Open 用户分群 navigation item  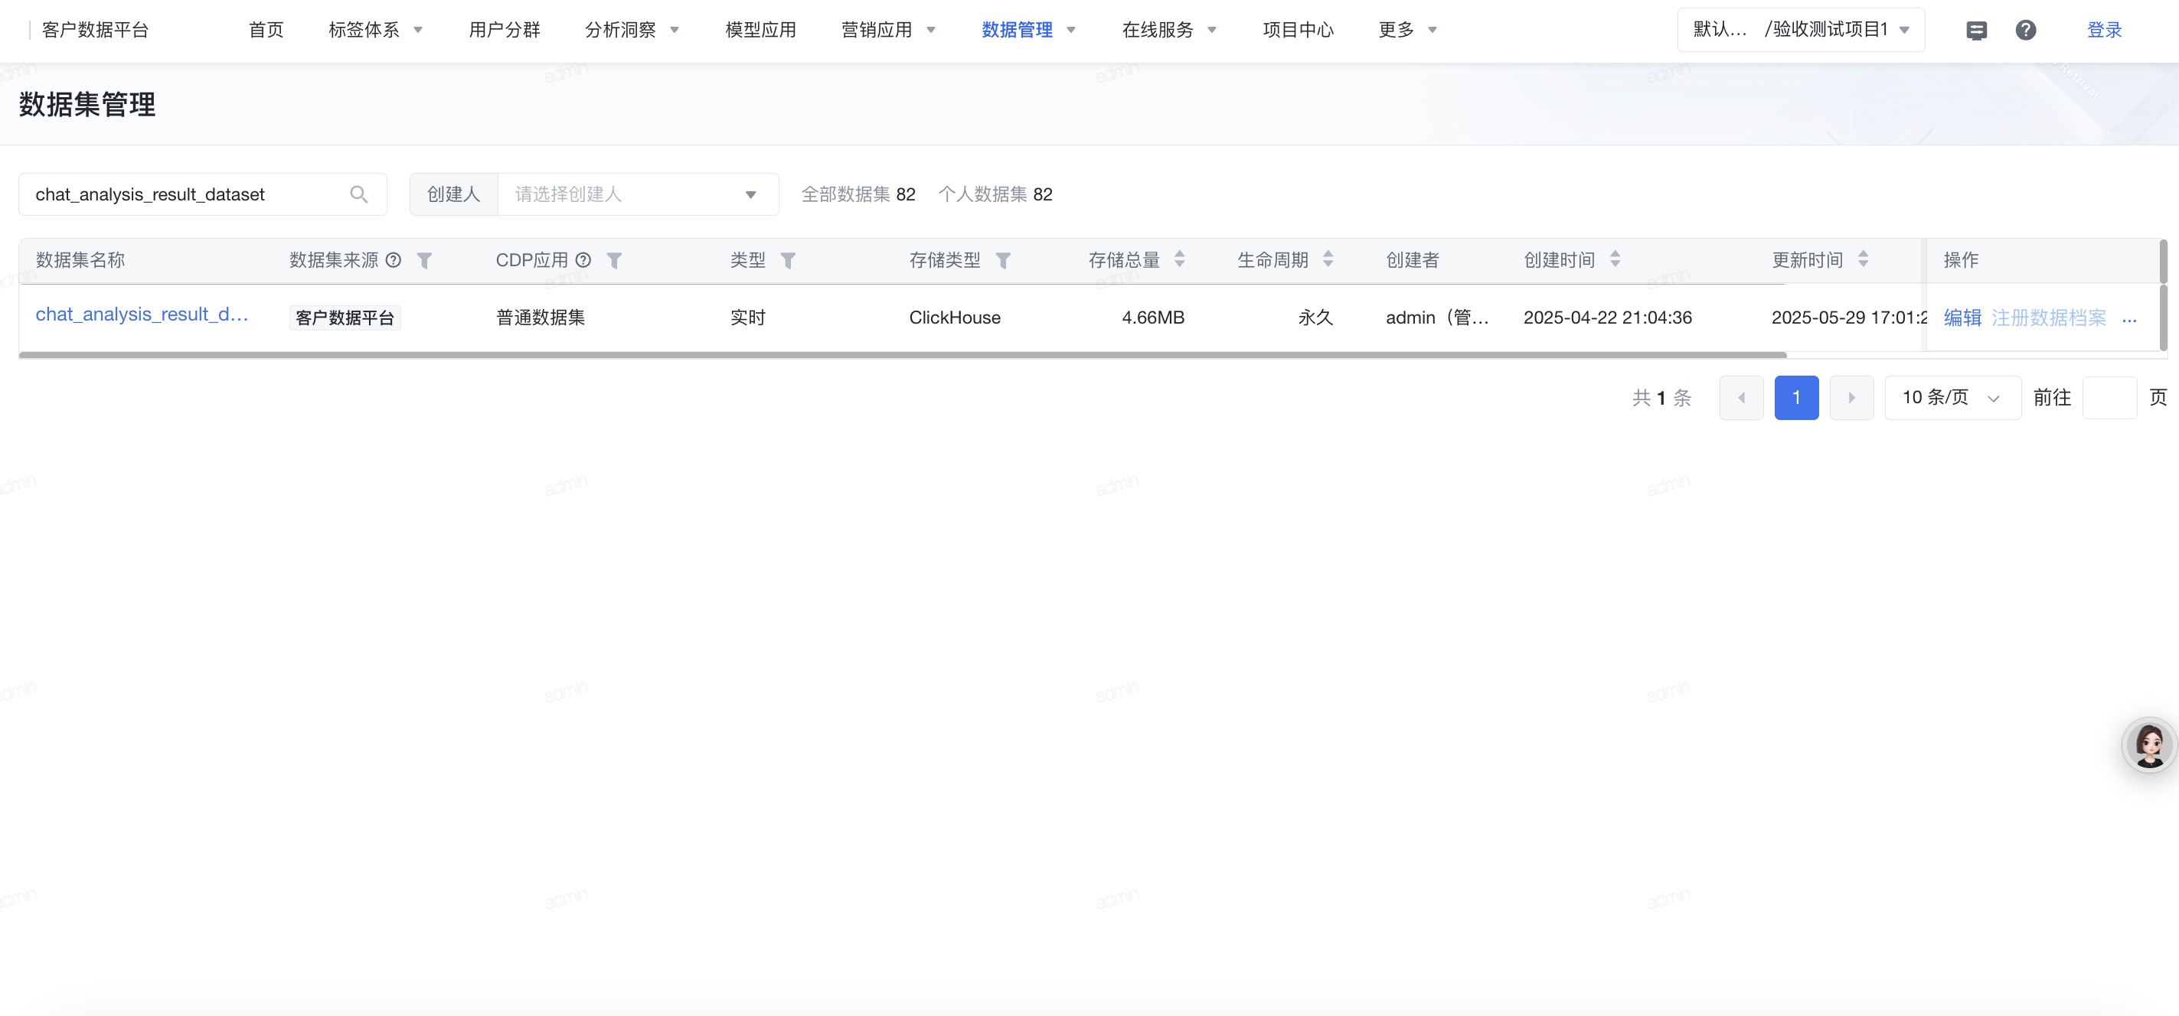tap(504, 30)
